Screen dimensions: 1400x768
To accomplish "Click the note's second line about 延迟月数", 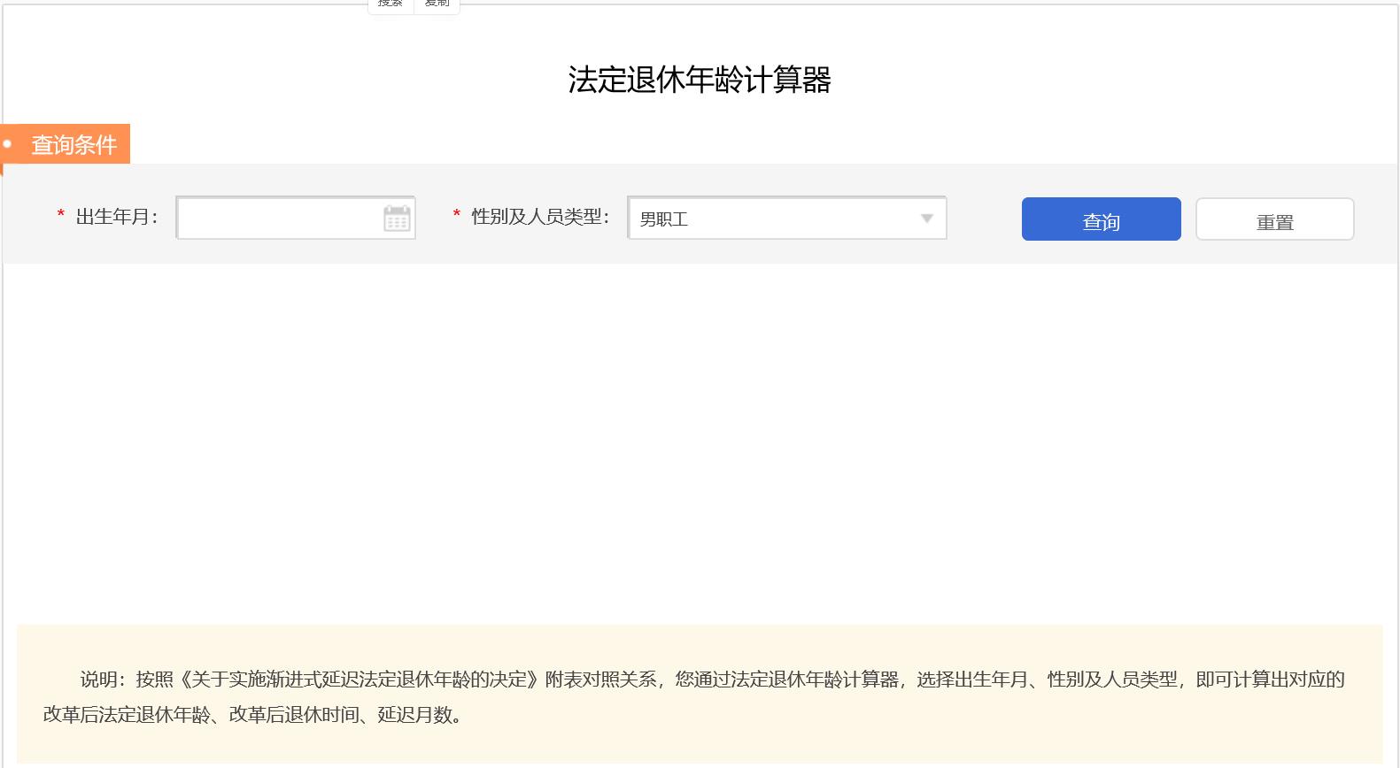I will pos(252,715).
